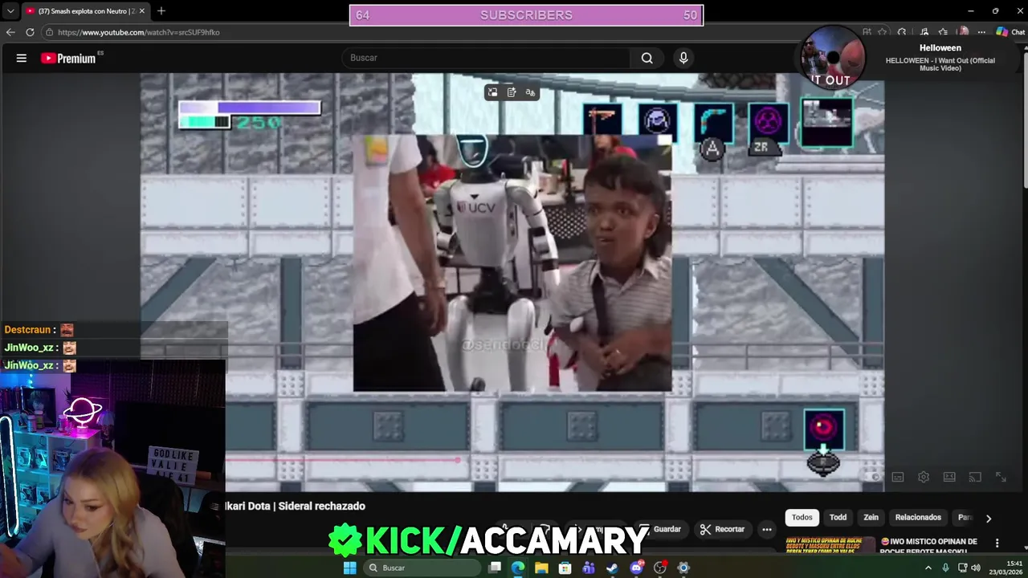Open video player settings gear
Image resolution: width=1028 pixels, height=578 pixels.
(x=924, y=477)
